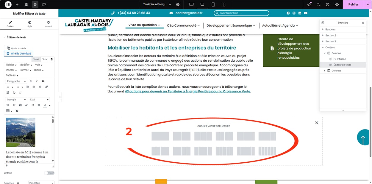Expand the Bandeau item in Structure
Image resolution: width=372 pixels, height=184 pixels.
(323, 30)
